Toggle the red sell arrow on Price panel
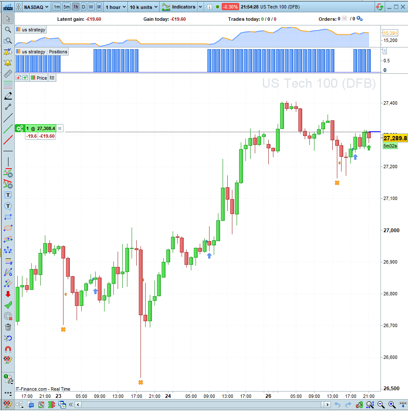 coord(18,78)
